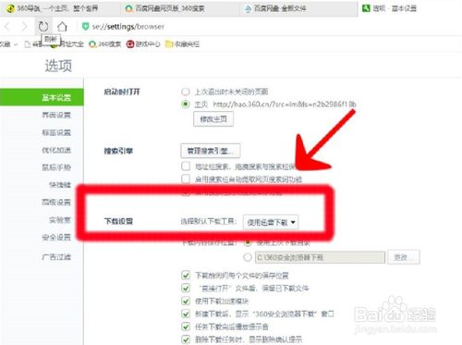
Task: Click the C:\360安全浏览器下载 path field
Action: tap(320, 257)
